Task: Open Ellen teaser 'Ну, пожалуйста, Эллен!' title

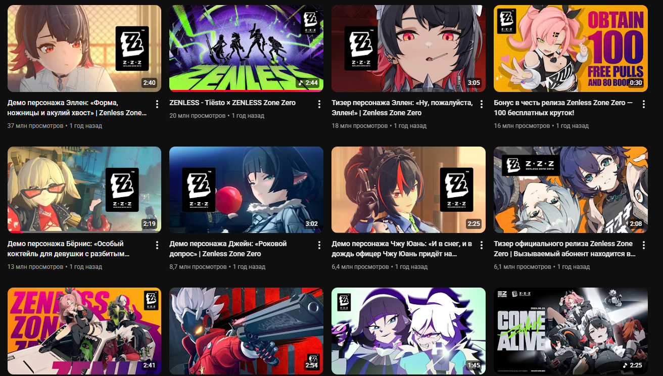Action: [402, 108]
